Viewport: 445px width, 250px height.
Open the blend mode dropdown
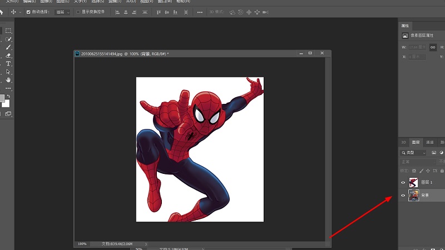pyautogui.click(x=418, y=162)
